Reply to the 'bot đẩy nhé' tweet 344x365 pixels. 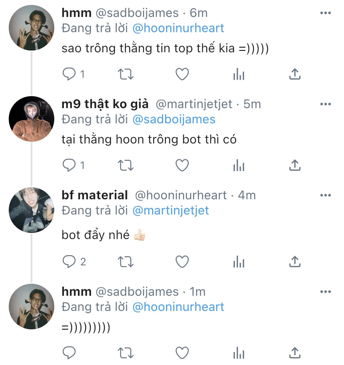(69, 262)
